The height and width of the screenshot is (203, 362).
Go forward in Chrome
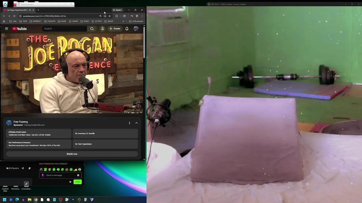pyautogui.click(x=9, y=16)
